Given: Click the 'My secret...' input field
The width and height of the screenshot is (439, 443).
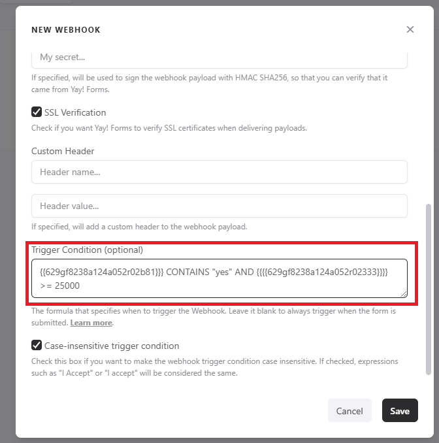Looking at the screenshot, I should 219,57.
